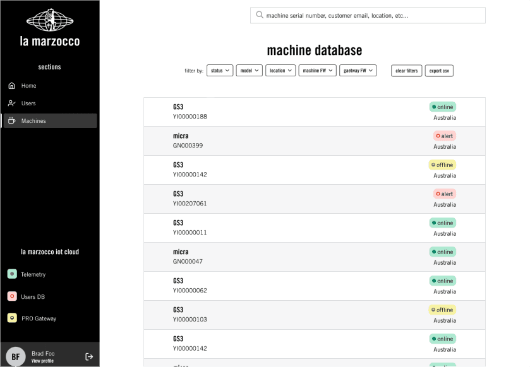
Task: Click the Users person icon
Action: (12, 103)
